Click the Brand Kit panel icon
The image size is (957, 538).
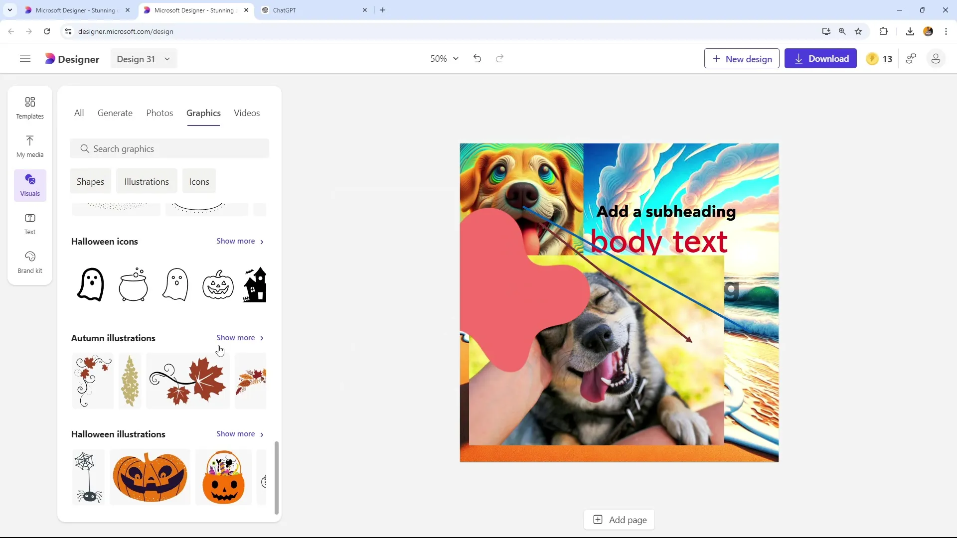tap(30, 262)
